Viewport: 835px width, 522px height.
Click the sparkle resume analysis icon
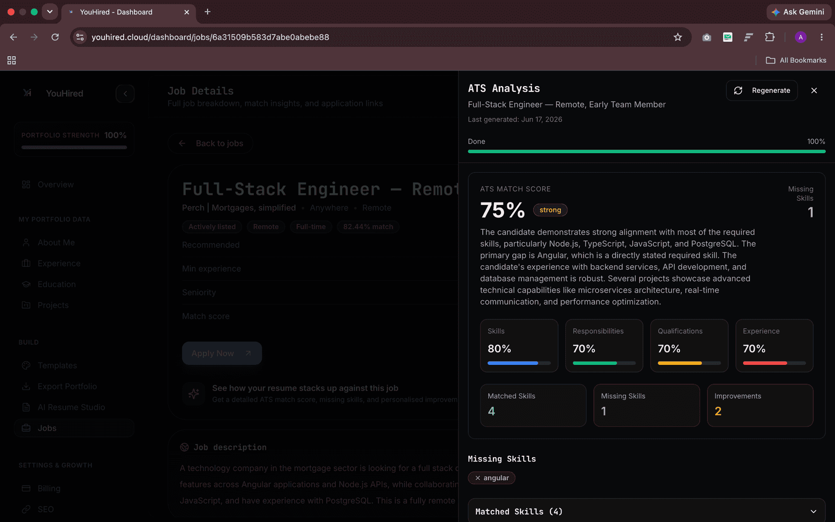tap(194, 393)
